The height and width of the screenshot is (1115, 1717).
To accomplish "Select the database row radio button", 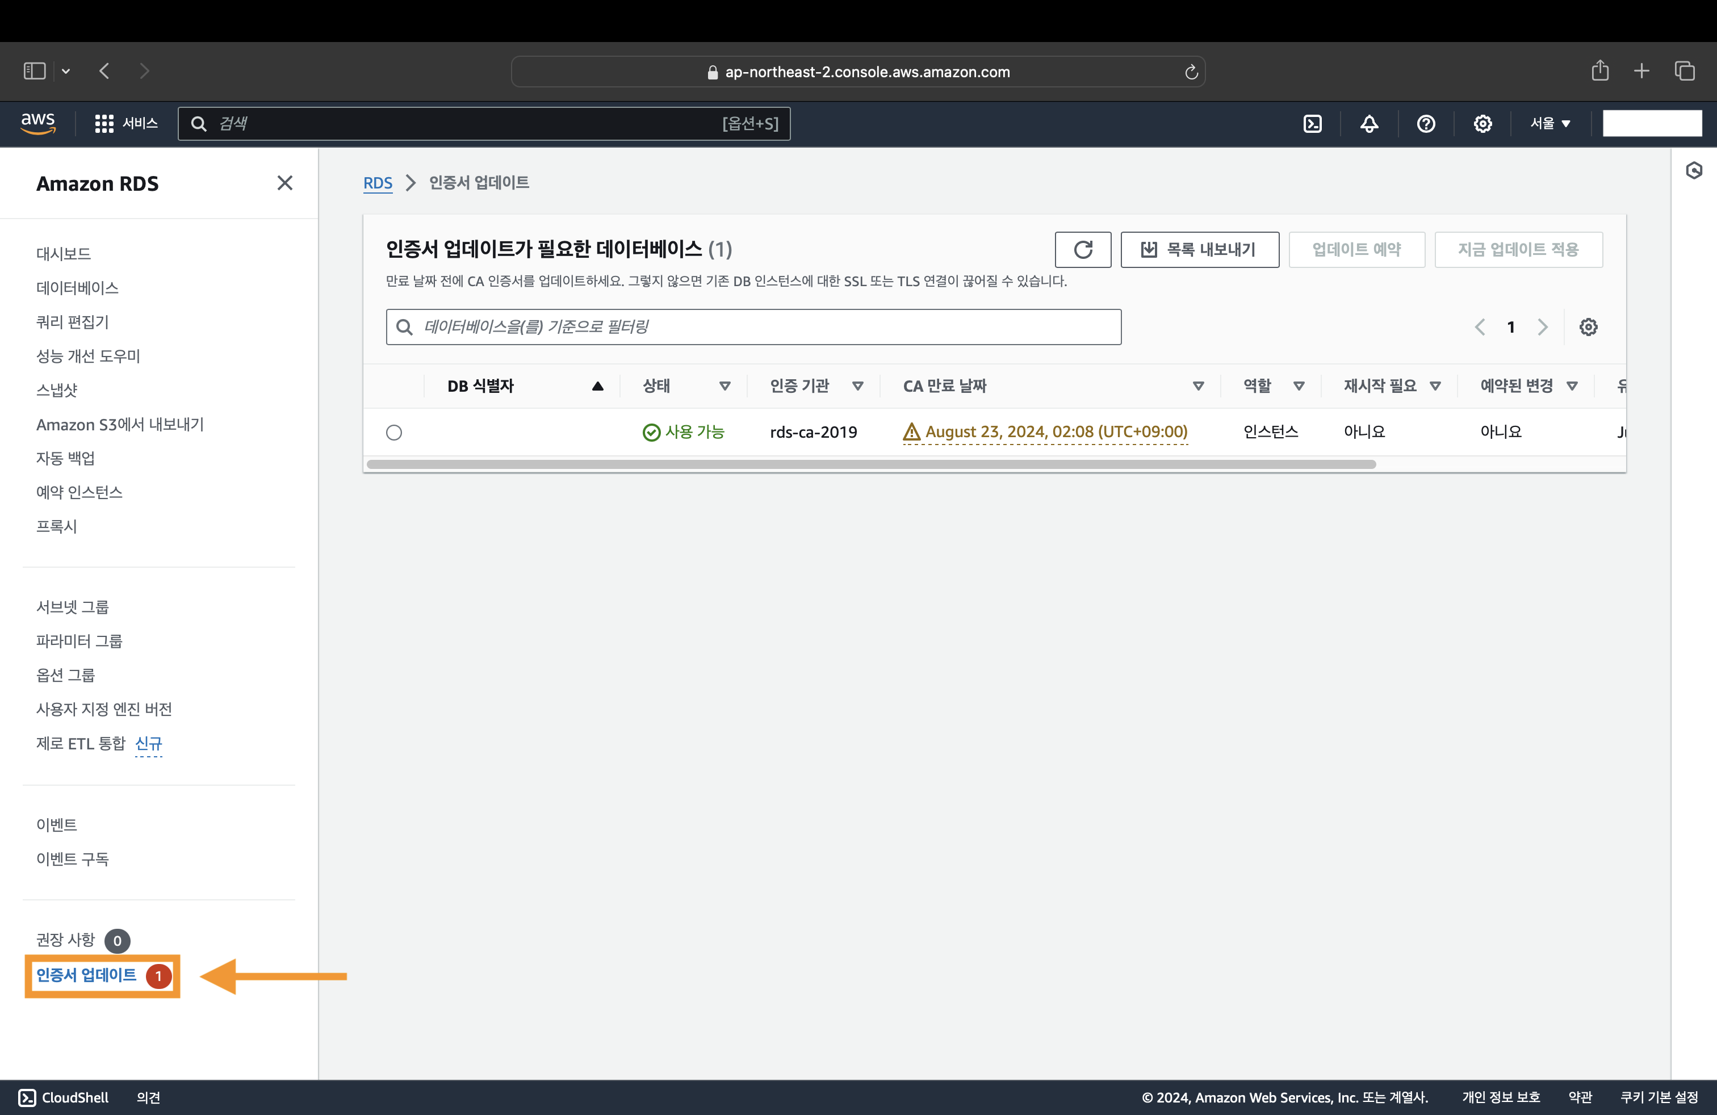I will [394, 432].
